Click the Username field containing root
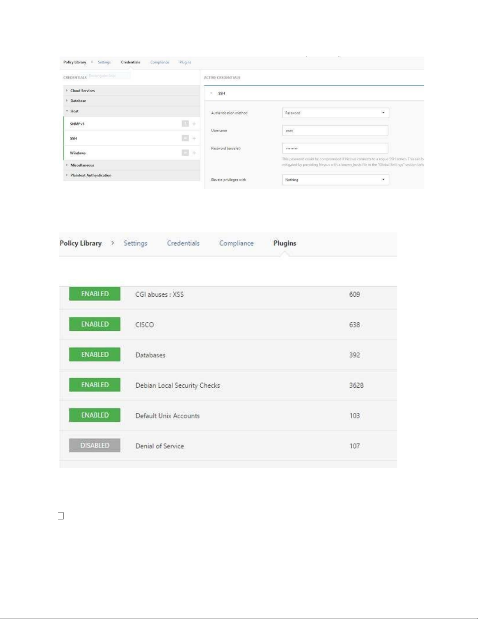The image size is (478, 619). click(x=335, y=131)
